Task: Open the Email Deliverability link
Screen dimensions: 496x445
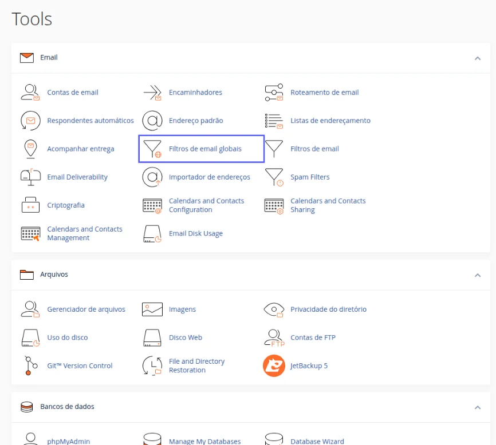Action: 77,177
